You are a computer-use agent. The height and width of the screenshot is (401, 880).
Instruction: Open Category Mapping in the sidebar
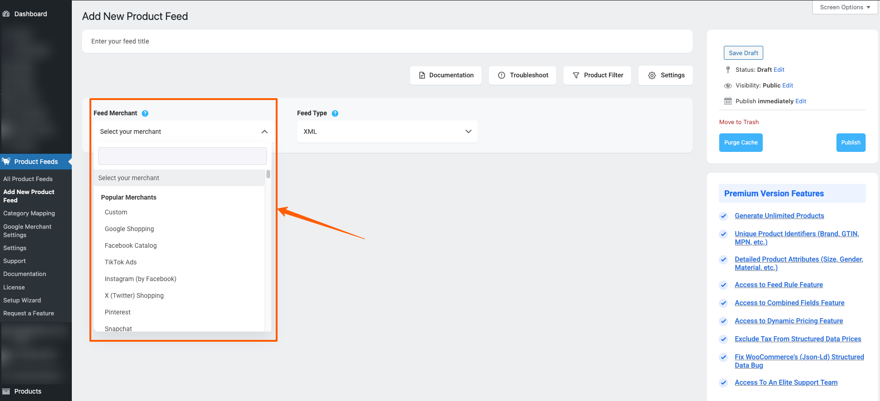(x=29, y=213)
